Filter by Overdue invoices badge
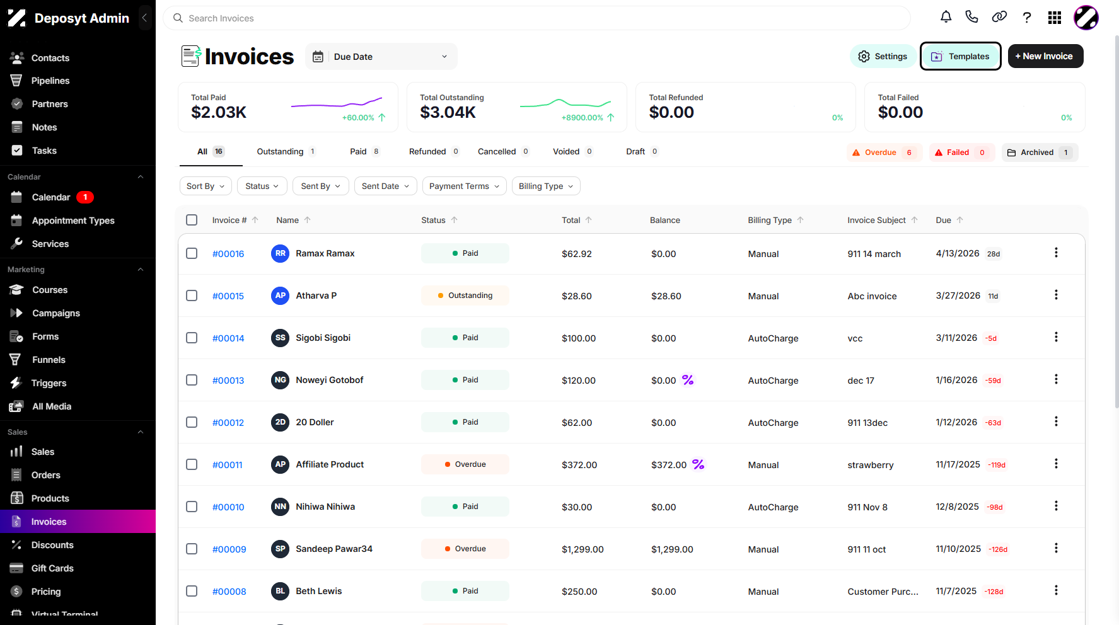This screenshot has height=625, width=1119. pos(884,152)
